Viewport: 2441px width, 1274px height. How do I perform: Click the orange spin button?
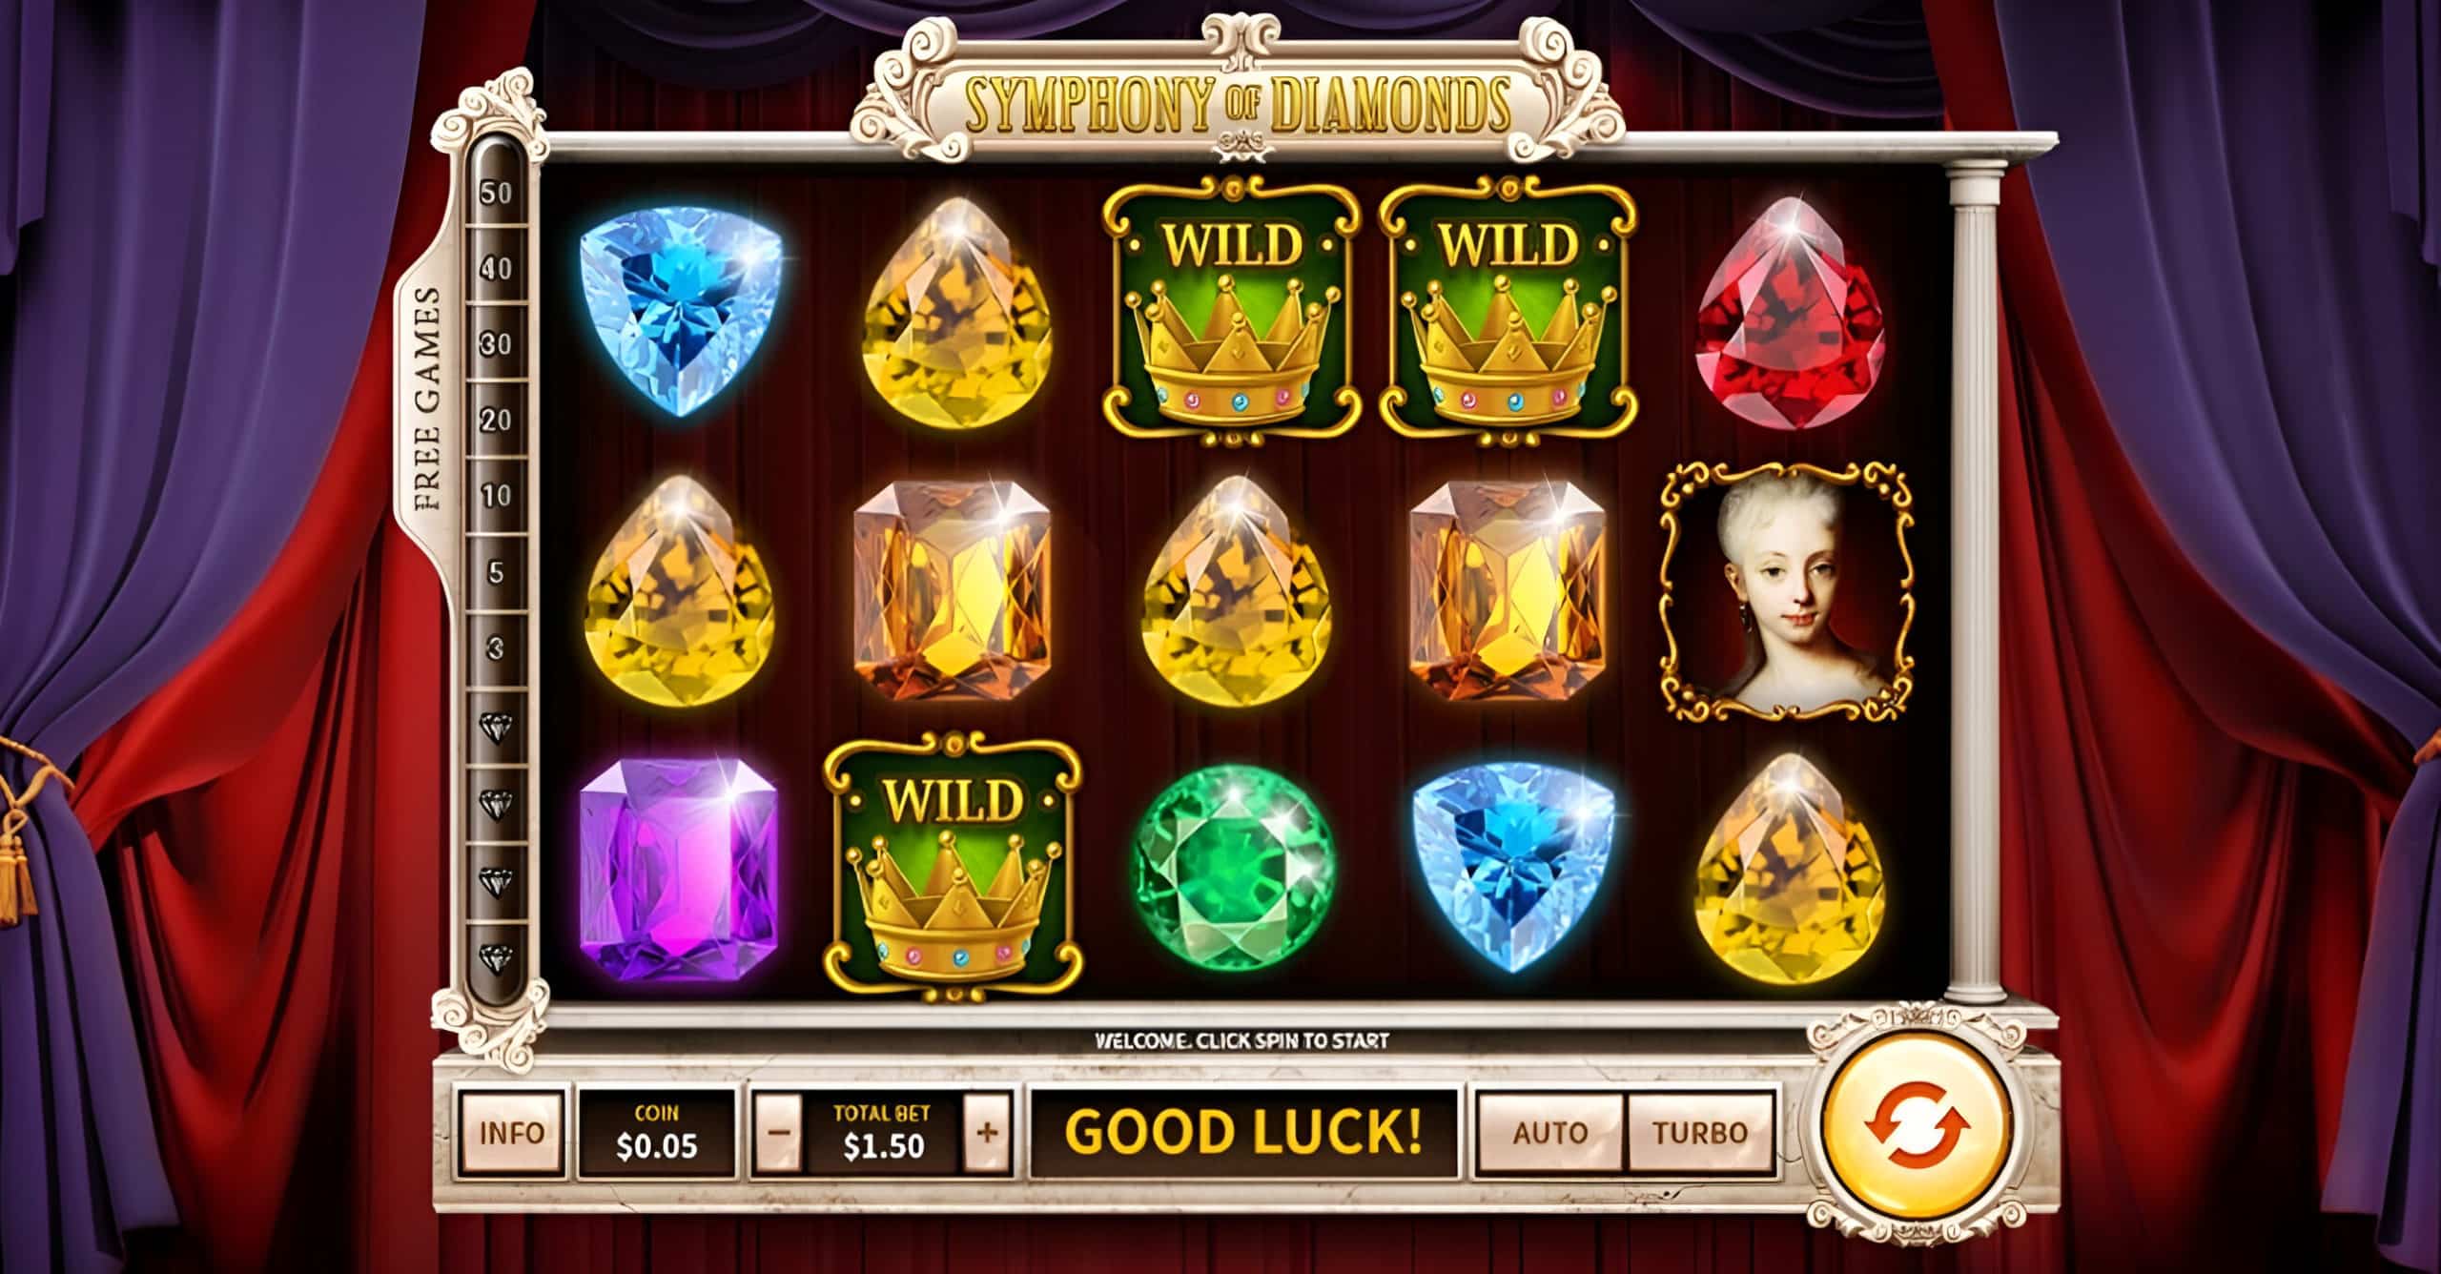(x=1917, y=1130)
